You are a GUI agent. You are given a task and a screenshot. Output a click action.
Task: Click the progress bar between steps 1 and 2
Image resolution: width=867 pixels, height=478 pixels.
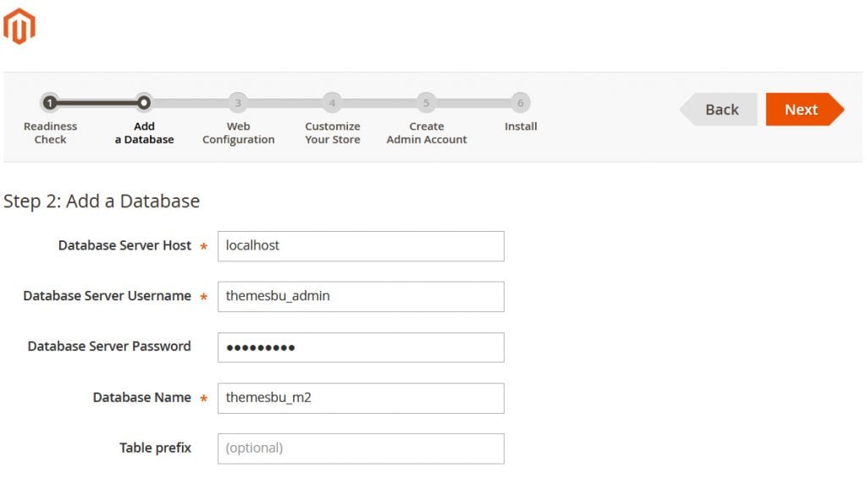pyautogui.click(x=97, y=103)
